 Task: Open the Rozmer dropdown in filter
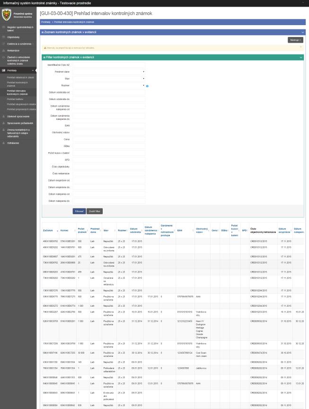click(109, 85)
